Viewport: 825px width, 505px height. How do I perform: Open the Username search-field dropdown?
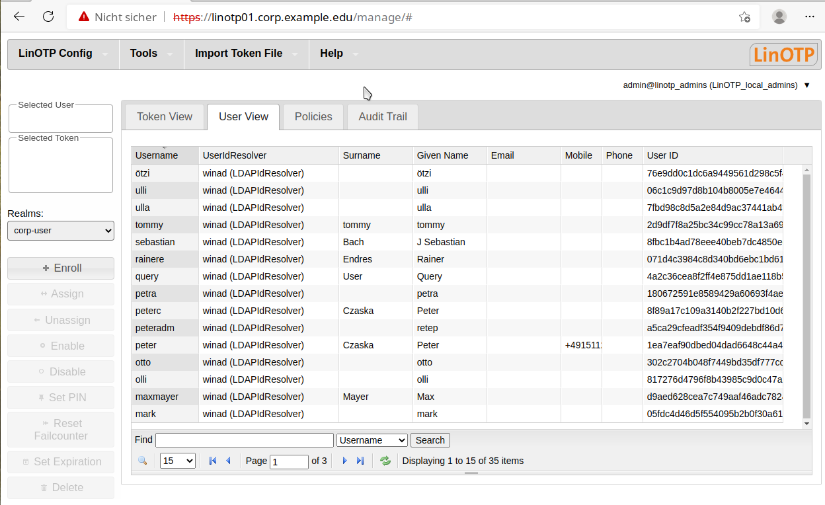tap(372, 440)
